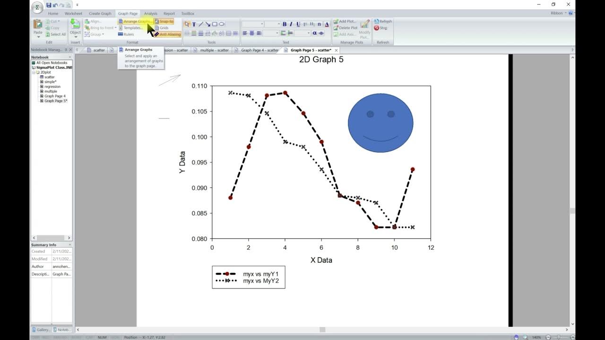Switch to the Analysis ribbon tab
Screen dimensions: 605x340
tap(150, 14)
